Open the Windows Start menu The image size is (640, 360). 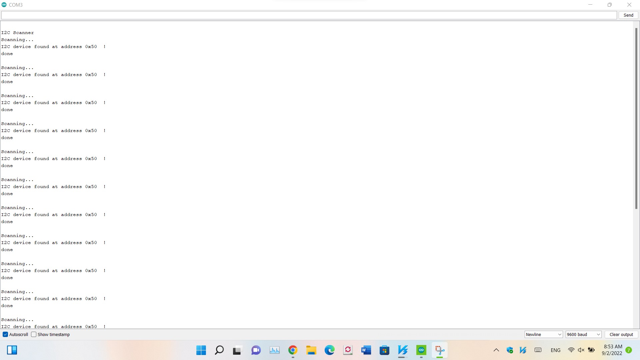click(201, 350)
